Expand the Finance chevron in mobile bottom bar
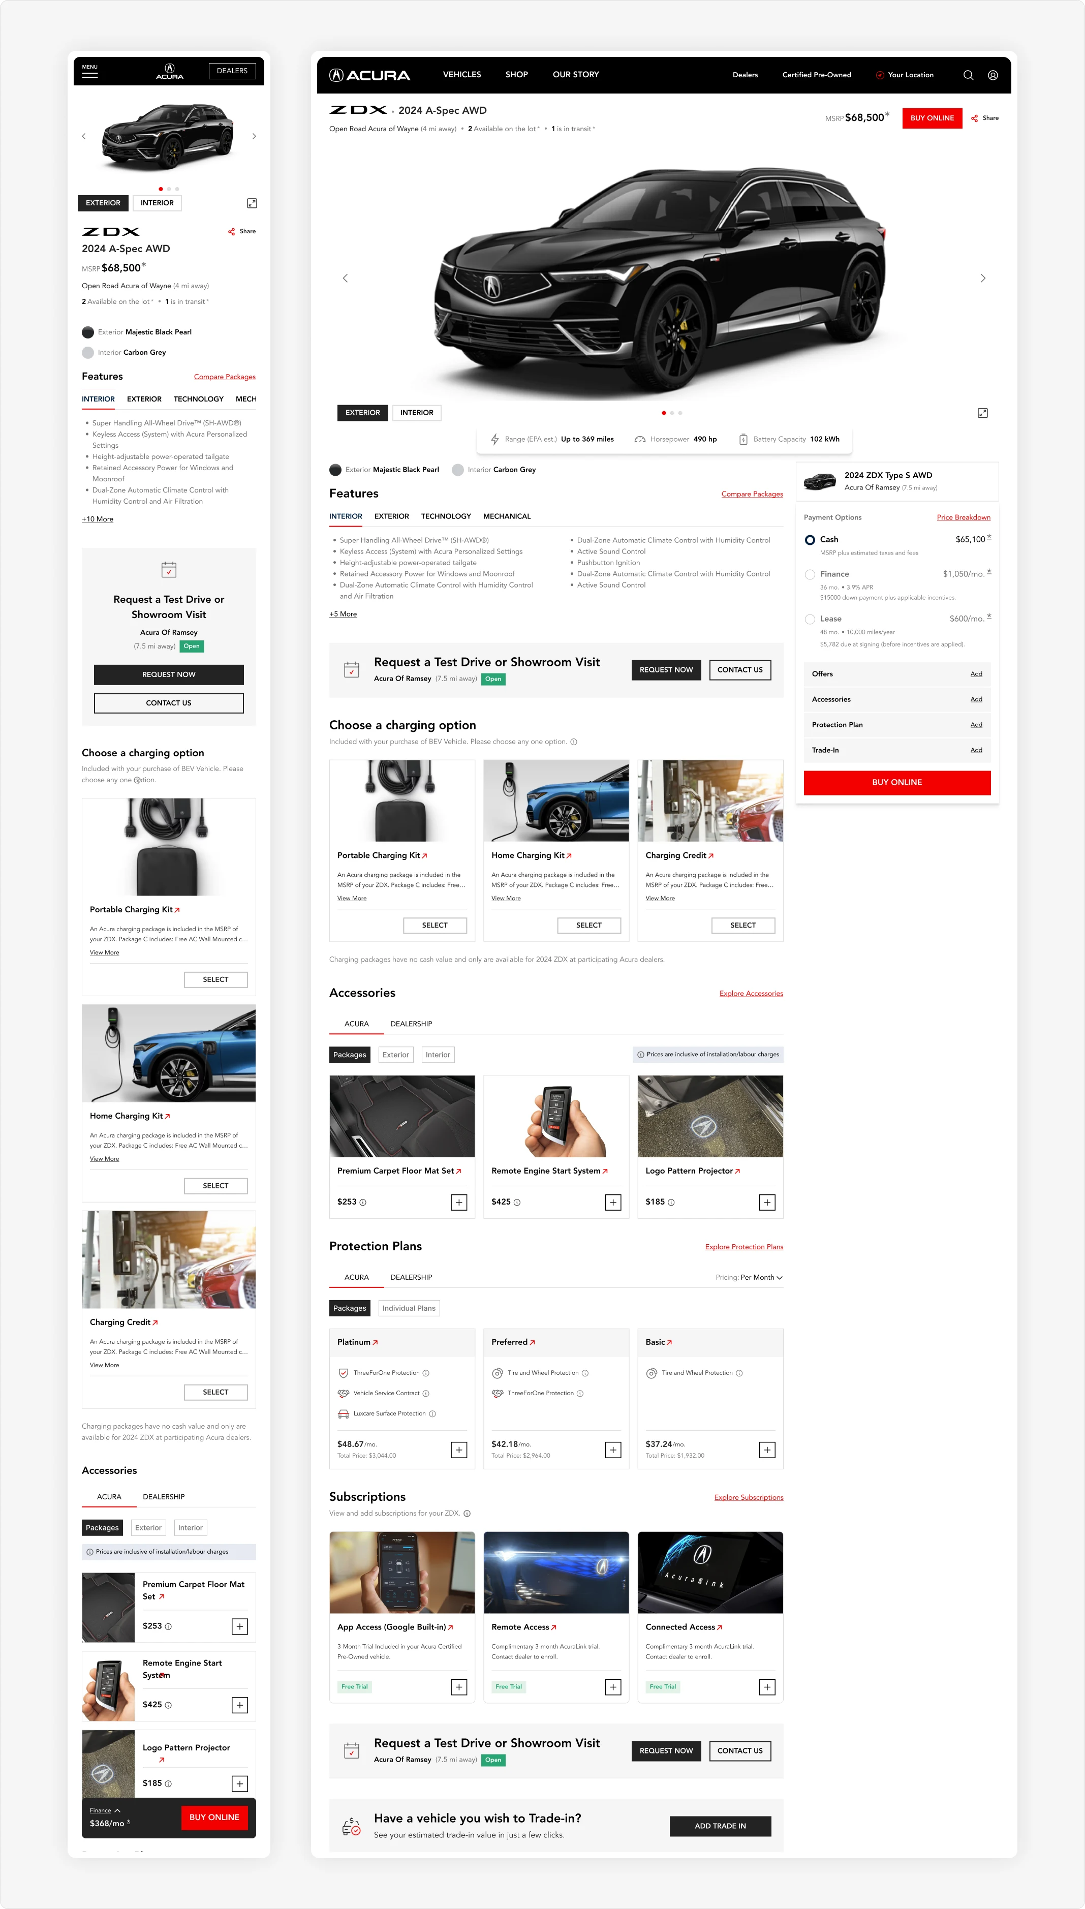The image size is (1085, 1909). 117,1810
